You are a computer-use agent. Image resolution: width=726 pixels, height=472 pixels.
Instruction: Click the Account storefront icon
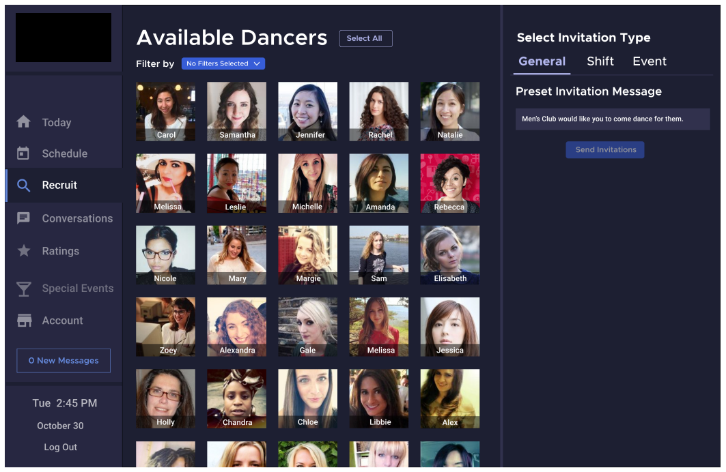(24, 321)
